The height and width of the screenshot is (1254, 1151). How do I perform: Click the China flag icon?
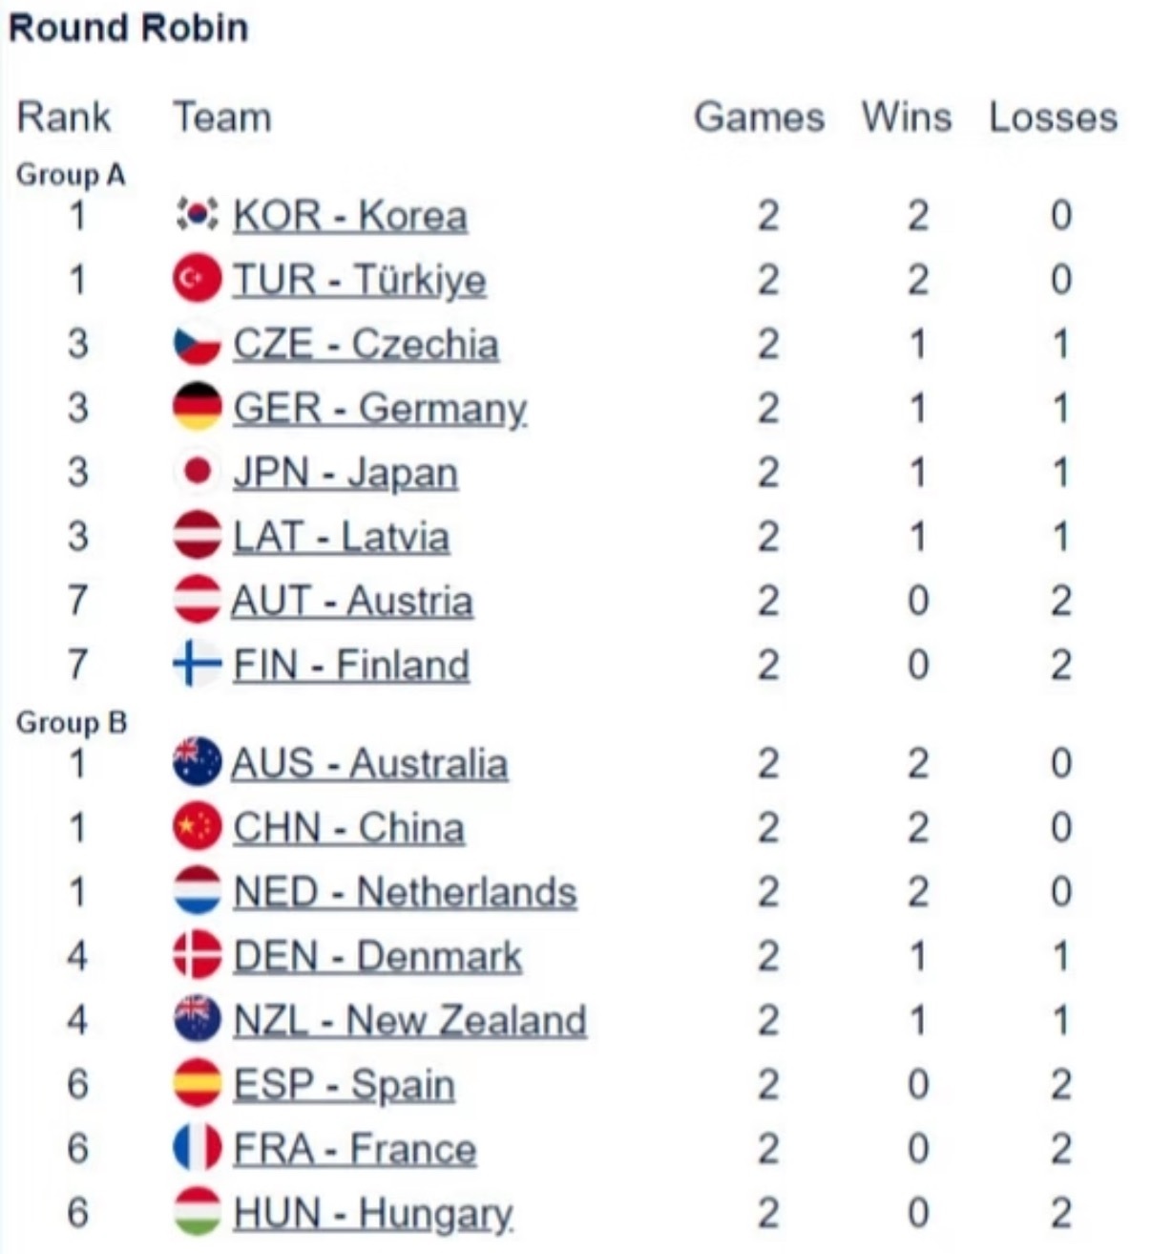[x=198, y=827]
